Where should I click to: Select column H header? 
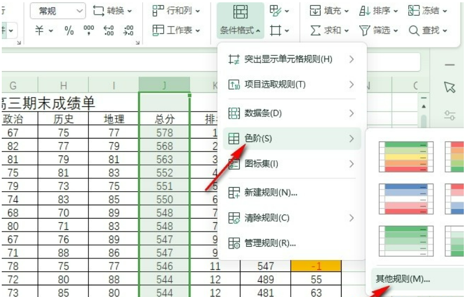pyautogui.click(x=63, y=85)
